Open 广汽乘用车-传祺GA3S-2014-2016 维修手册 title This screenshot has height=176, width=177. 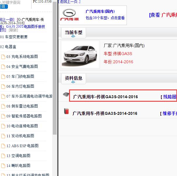click(x=105, y=113)
